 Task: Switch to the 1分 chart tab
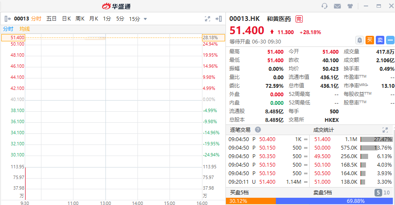107,19
